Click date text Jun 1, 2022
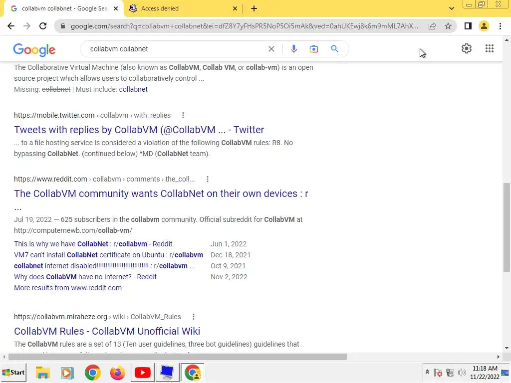 coord(229,244)
